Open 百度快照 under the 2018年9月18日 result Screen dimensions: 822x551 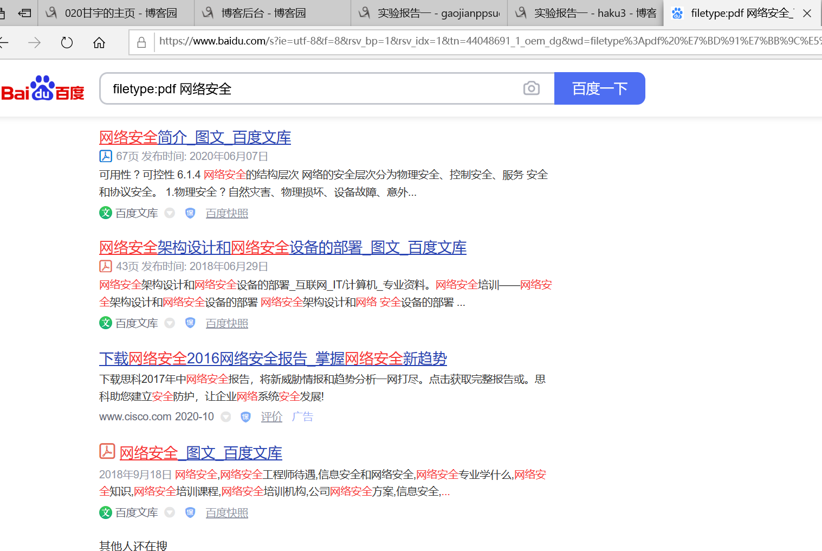[x=227, y=512]
